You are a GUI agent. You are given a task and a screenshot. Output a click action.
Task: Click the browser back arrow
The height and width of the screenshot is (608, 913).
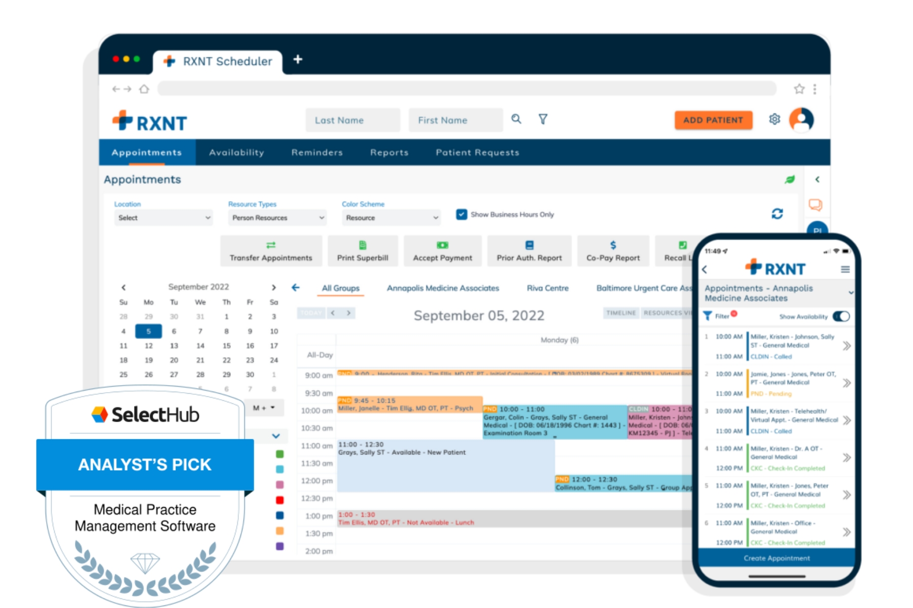click(x=116, y=89)
